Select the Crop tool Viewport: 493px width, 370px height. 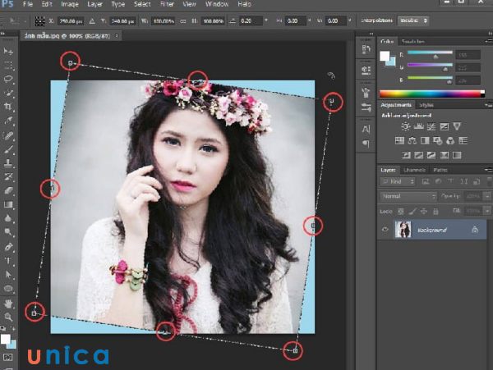click(9, 107)
